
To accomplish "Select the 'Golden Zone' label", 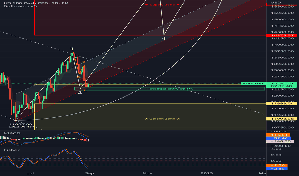I will [162, 119].
